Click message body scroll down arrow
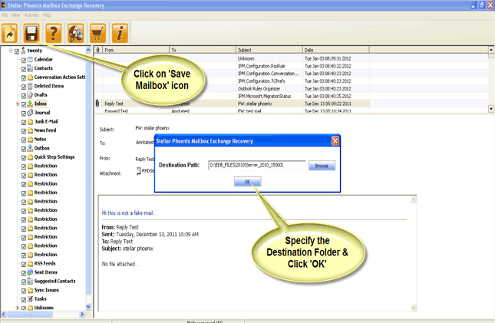The width and height of the screenshot is (495, 323). click(x=413, y=307)
